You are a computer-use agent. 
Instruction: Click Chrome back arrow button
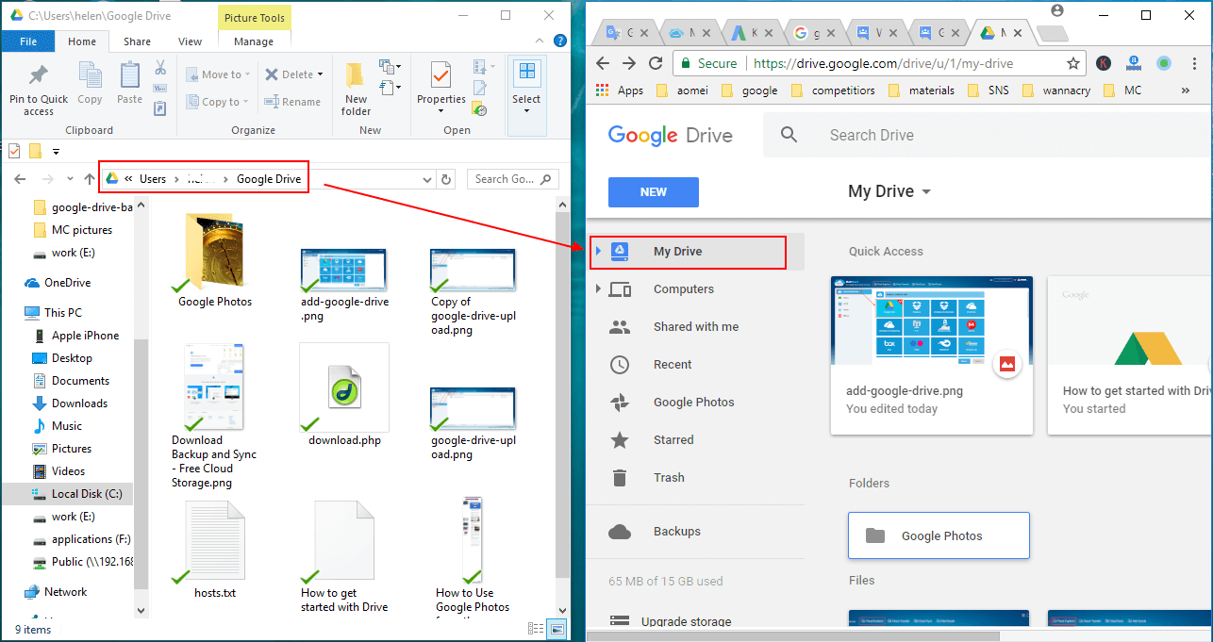tap(603, 63)
